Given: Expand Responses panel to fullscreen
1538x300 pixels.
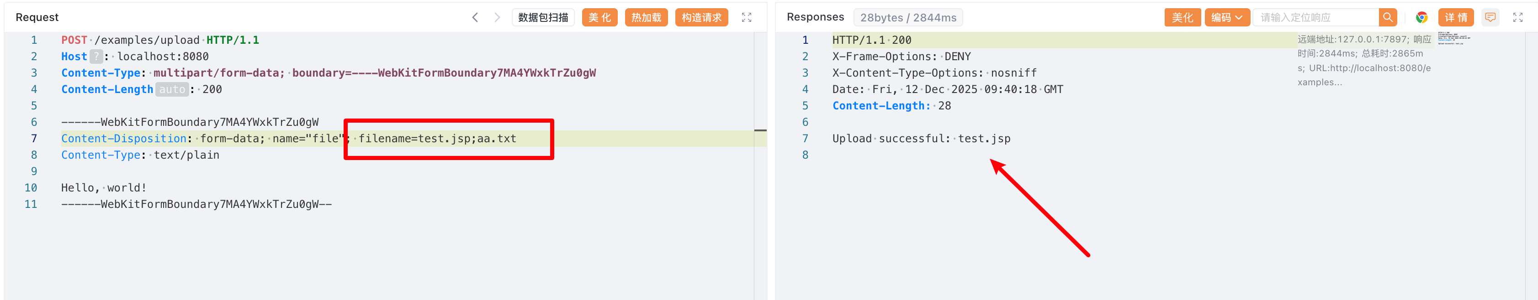Looking at the screenshot, I should [x=1518, y=17].
